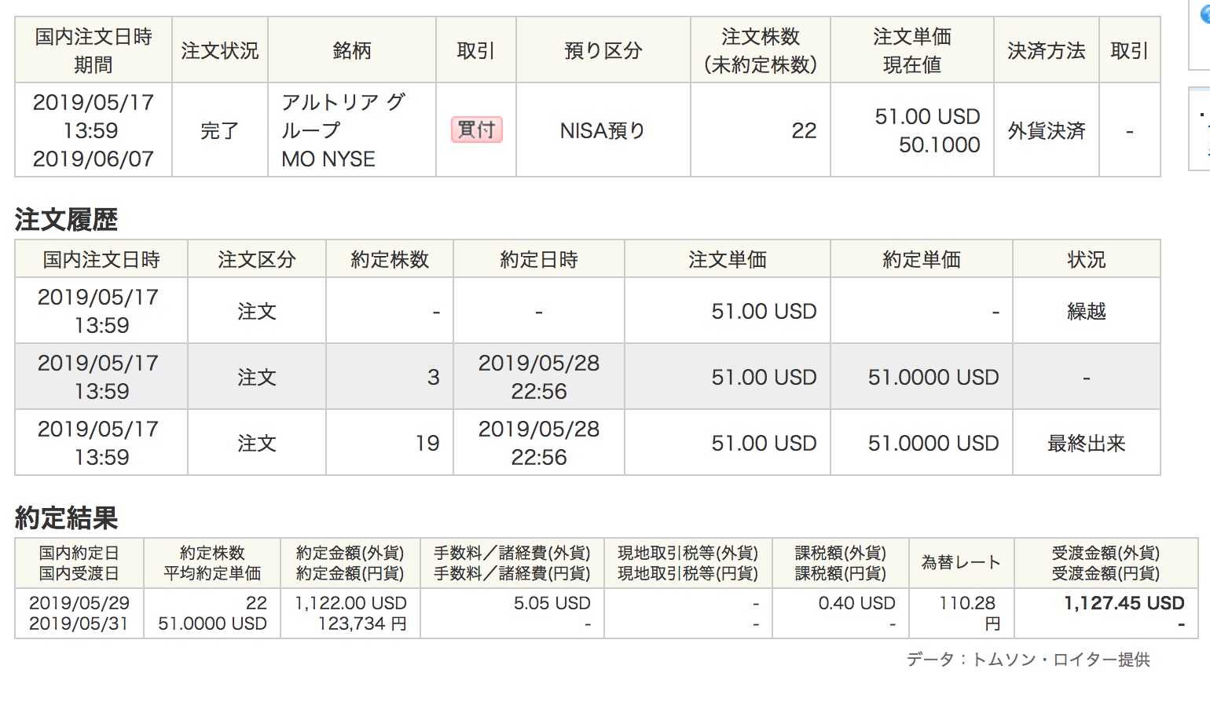Click the 国内約定日 2019/05/29 value
Viewport: 1210px width, 702px height.
click(x=79, y=603)
